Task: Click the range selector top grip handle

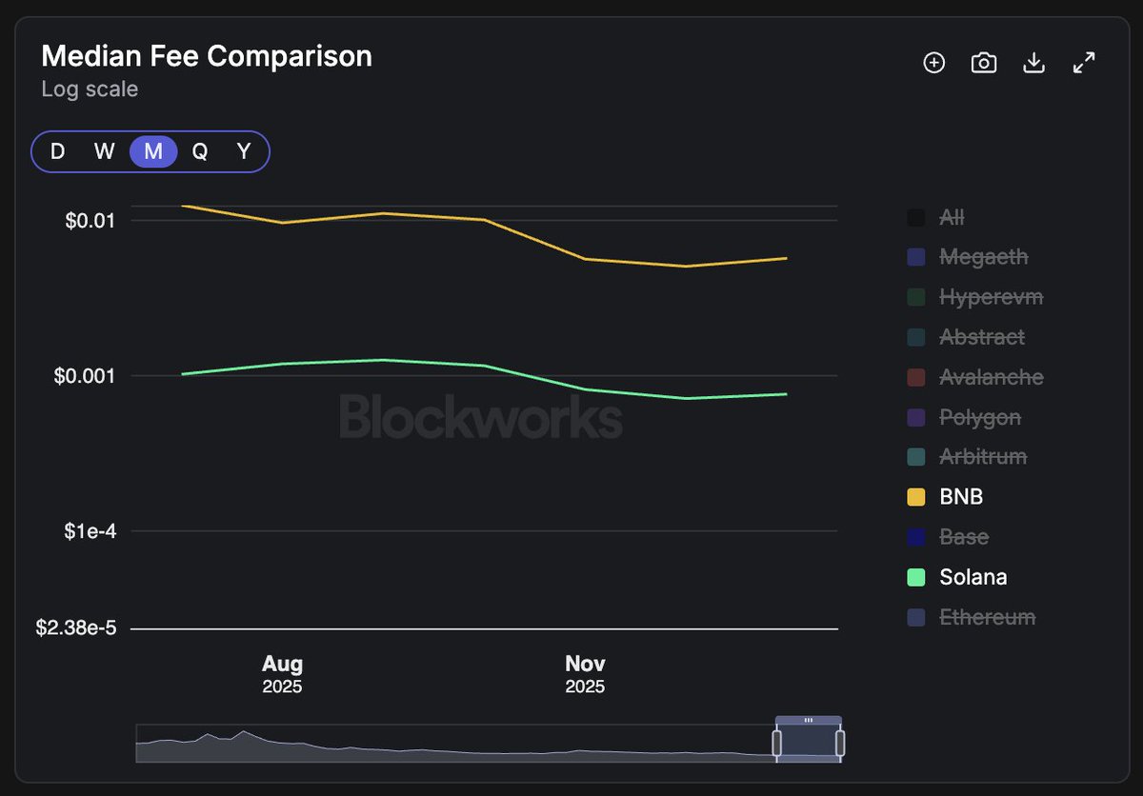Action: pyautogui.click(x=809, y=721)
